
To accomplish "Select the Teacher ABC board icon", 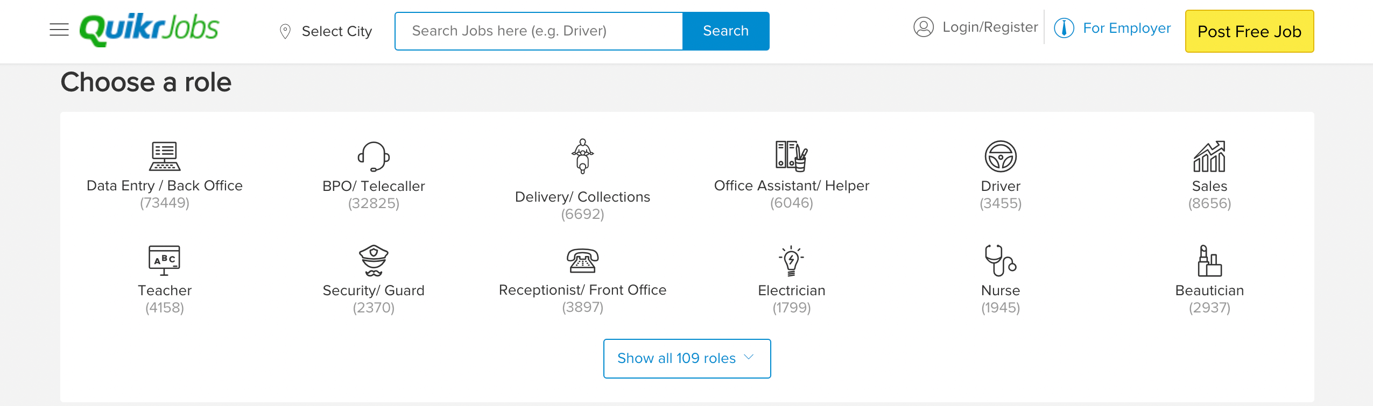I will pyautogui.click(x=164, y=260).
